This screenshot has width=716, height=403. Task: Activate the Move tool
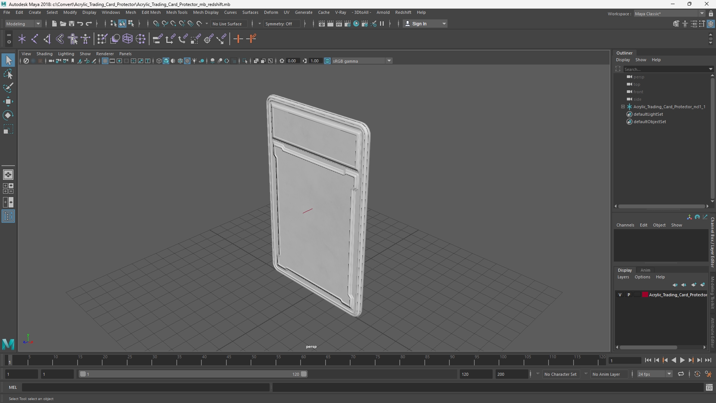[x=8, y=101]
